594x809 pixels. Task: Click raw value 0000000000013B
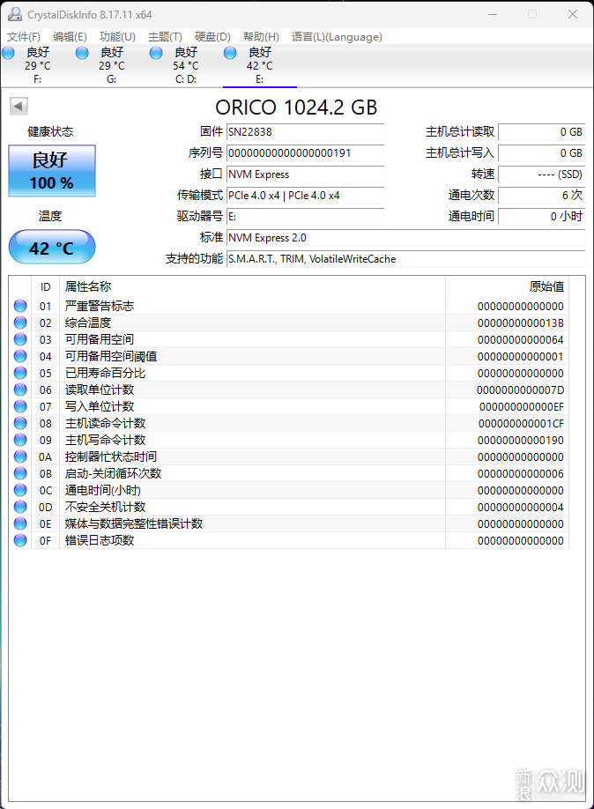pos(520,323)
